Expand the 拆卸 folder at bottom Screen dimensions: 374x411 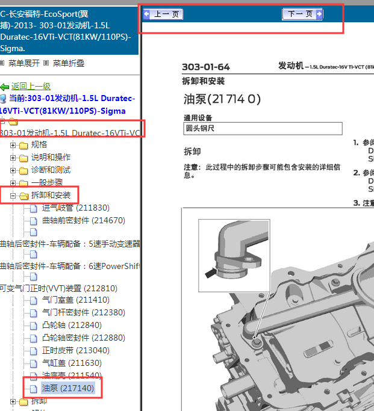pos(13,401)
